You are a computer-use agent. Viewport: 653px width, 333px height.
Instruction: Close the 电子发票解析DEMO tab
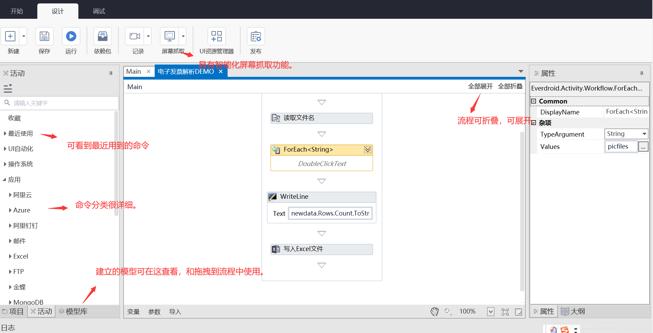[x=221, y=71]
